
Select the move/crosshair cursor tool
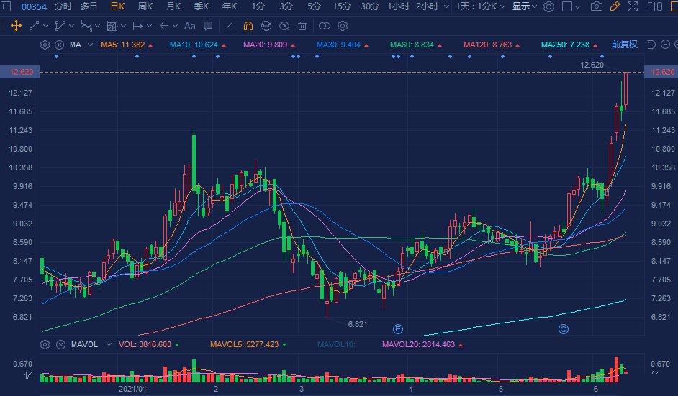tap(16, 26)
